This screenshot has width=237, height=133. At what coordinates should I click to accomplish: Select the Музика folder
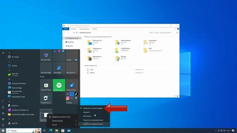tap(121, 58)
